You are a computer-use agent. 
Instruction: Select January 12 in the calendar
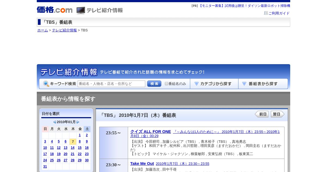tap(59, 148)
